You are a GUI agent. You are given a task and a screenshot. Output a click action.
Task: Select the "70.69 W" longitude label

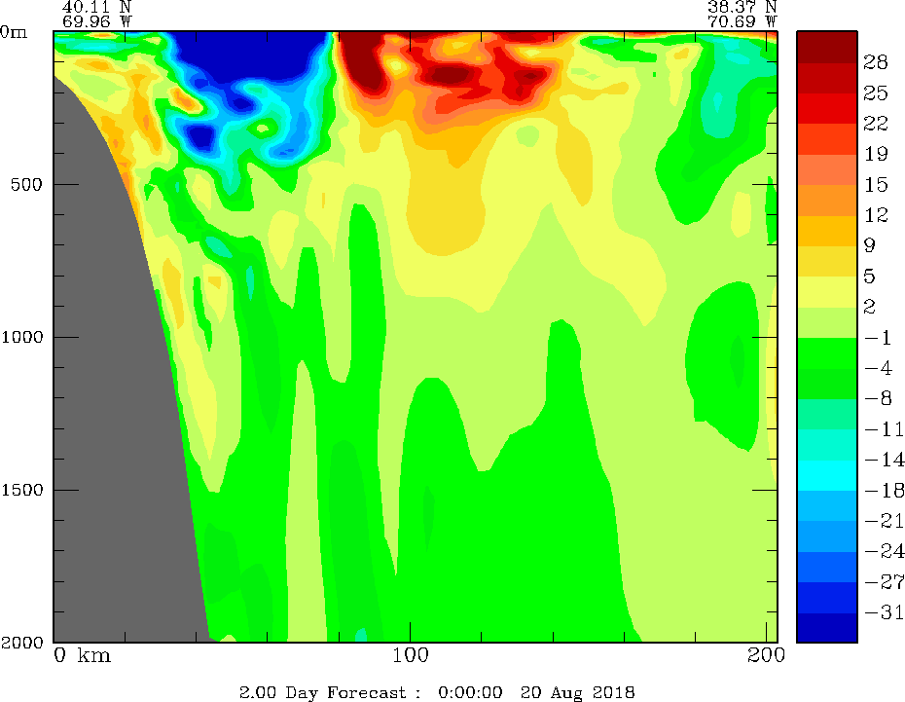point(742,21)
